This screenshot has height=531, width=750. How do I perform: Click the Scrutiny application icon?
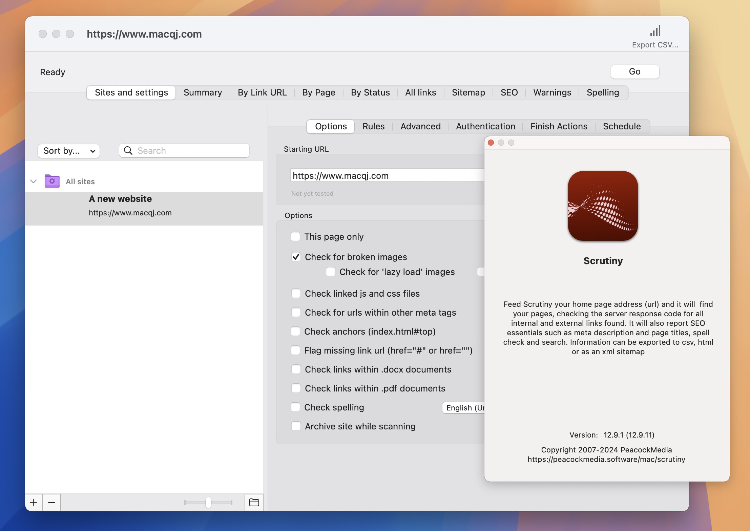point(602,206)
